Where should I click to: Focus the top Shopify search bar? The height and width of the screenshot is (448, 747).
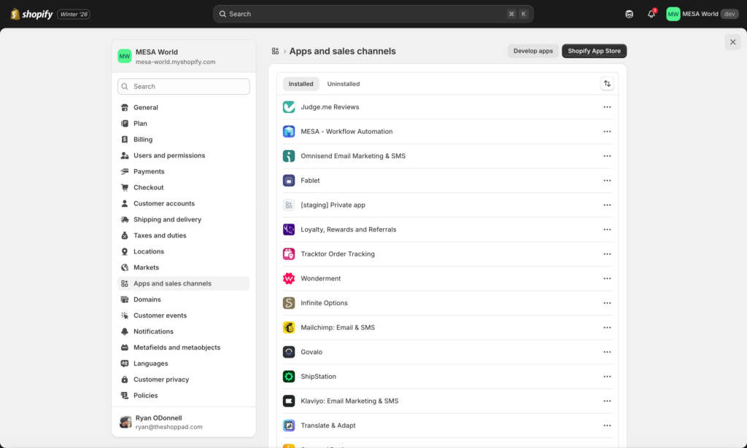click(x=373, y=14)
